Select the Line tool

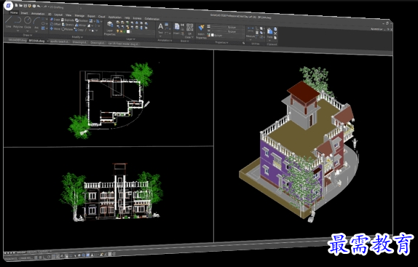click(x=9, y=22)
